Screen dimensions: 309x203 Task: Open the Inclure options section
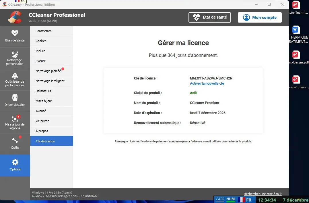coord(52,51)
